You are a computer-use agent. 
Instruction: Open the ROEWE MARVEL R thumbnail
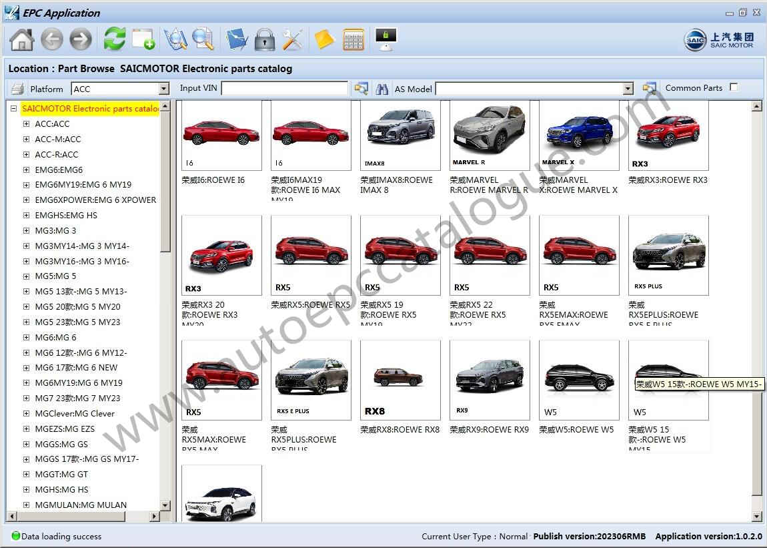490,135
